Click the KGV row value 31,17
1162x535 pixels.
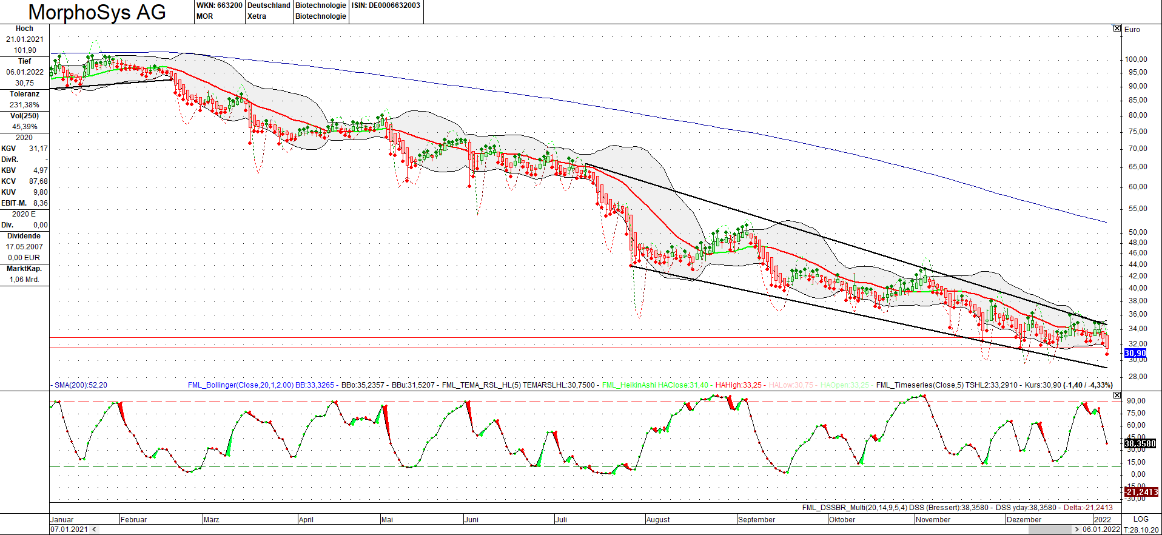[38, 149]
